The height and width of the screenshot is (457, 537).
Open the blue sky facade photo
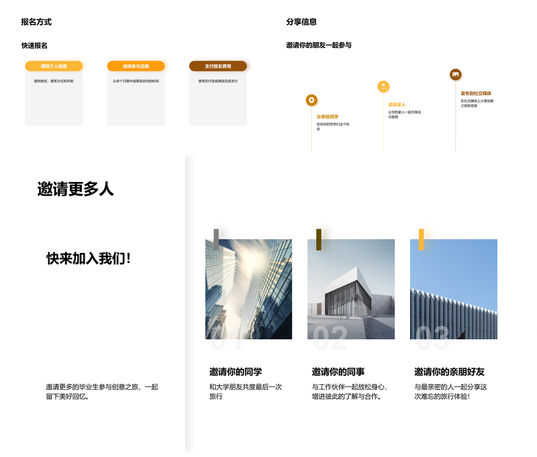(454, 289)
